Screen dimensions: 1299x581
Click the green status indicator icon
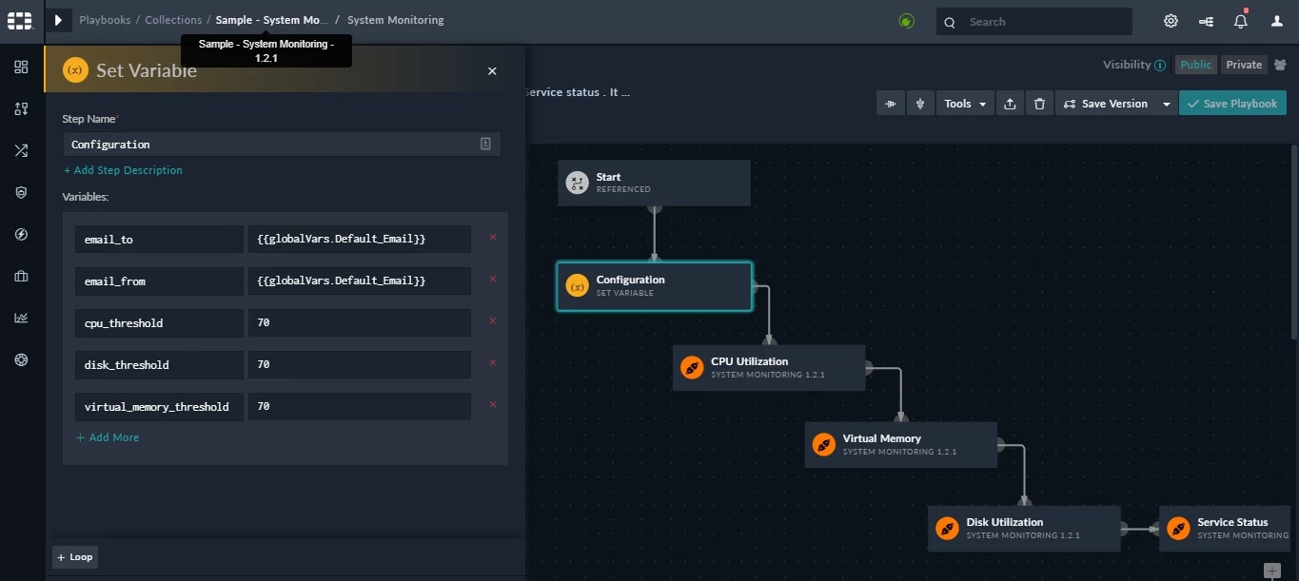(x=907, y=21)
